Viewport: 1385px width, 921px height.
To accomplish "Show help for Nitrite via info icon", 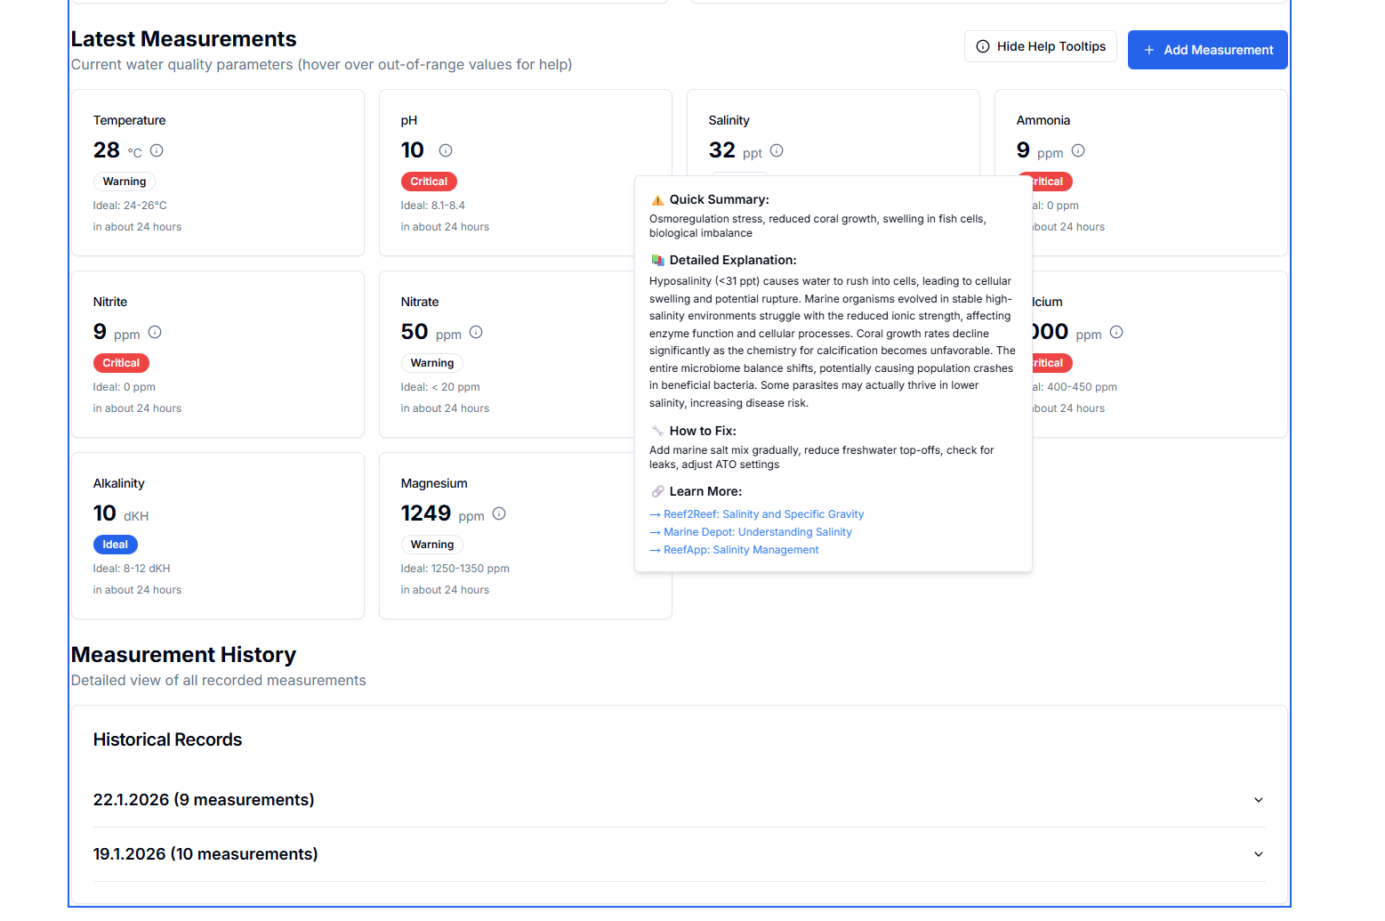I will [155, 332].
